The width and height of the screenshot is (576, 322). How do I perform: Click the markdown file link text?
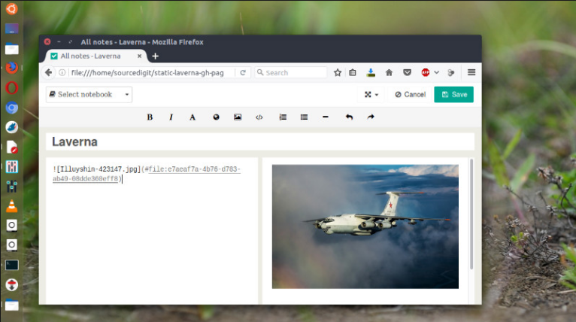[147, 174]
